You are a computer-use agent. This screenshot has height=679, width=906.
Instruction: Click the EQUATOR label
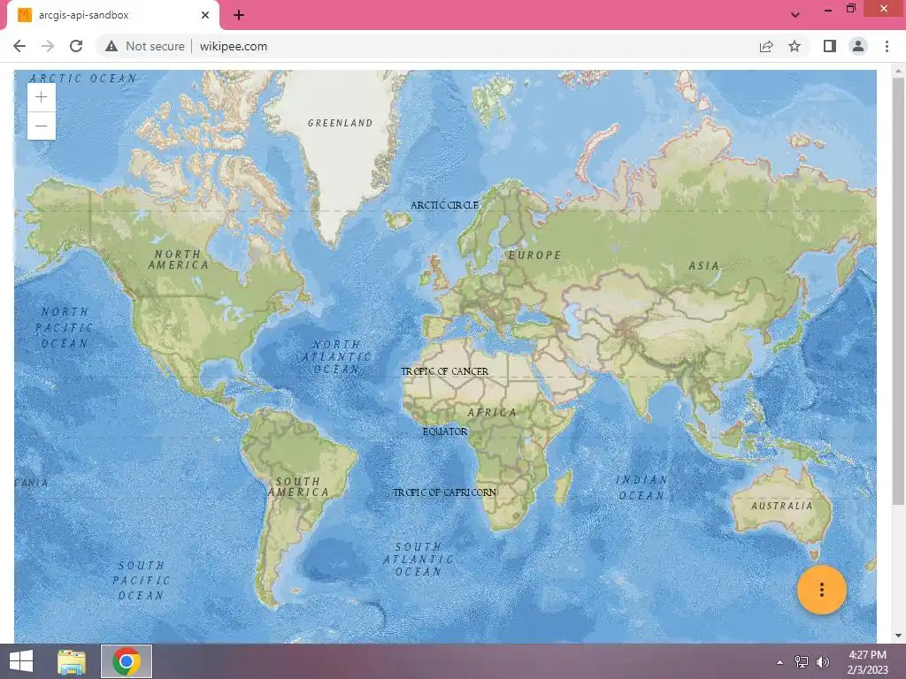coord(445,431)
